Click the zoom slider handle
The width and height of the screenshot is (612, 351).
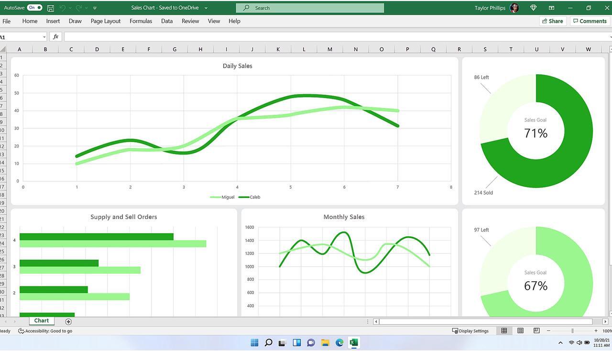point(572,330)
